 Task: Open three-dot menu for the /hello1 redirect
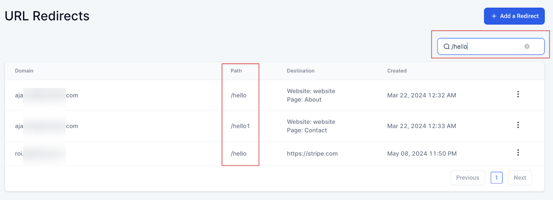tap(518, 125)
